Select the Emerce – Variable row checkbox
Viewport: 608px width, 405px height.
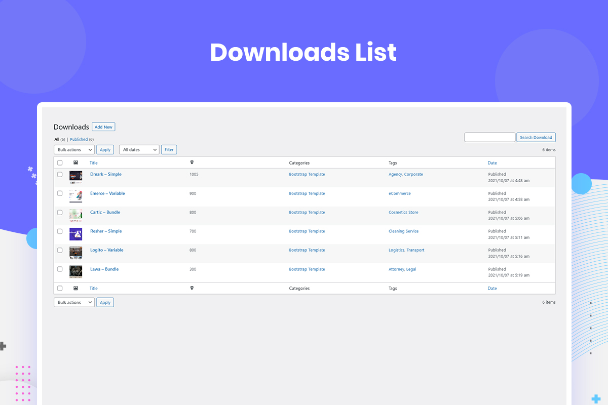(60, 193)
